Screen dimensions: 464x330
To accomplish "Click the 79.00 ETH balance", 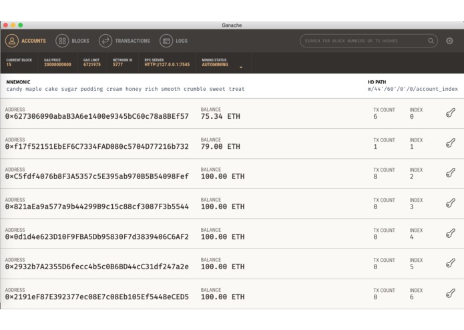I will tap(220, 147).
